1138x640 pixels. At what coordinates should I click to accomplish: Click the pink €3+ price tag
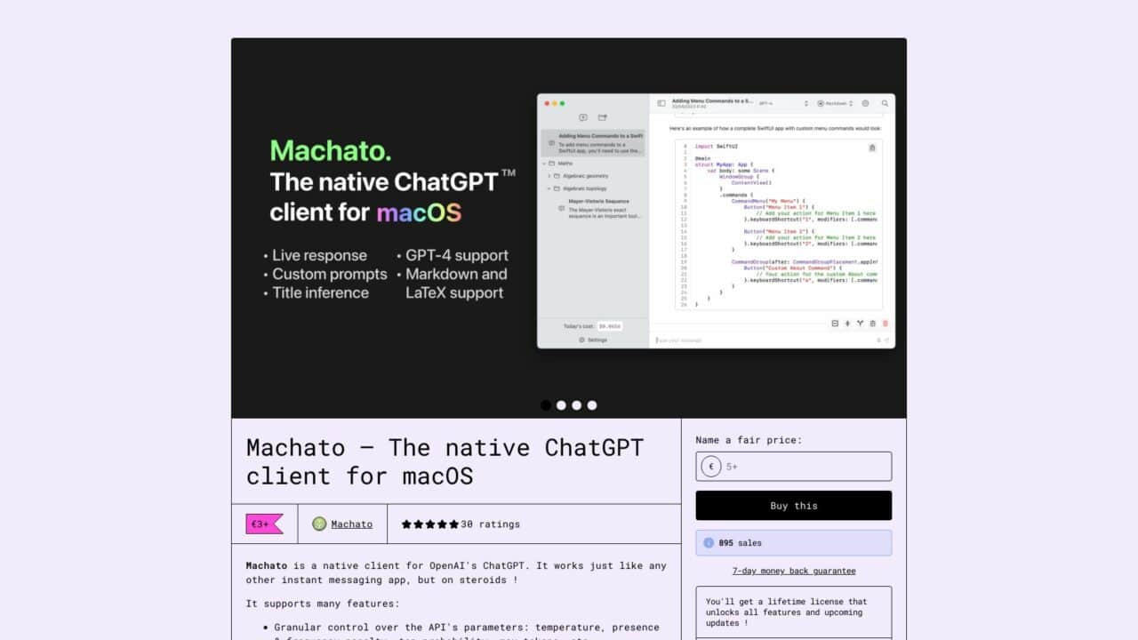[x=264, y=524]
